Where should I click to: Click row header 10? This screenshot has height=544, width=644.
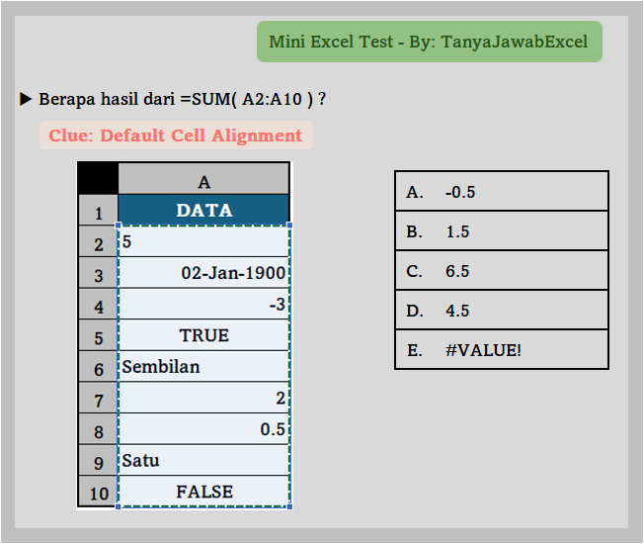pos(98,491)
